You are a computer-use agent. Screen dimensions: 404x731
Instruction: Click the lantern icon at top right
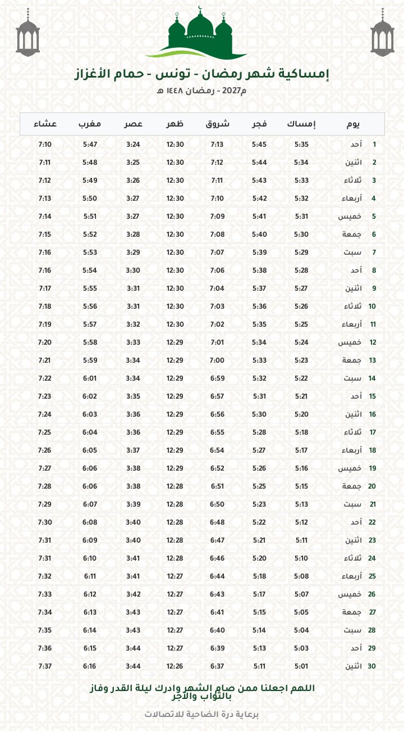[382, 34]
